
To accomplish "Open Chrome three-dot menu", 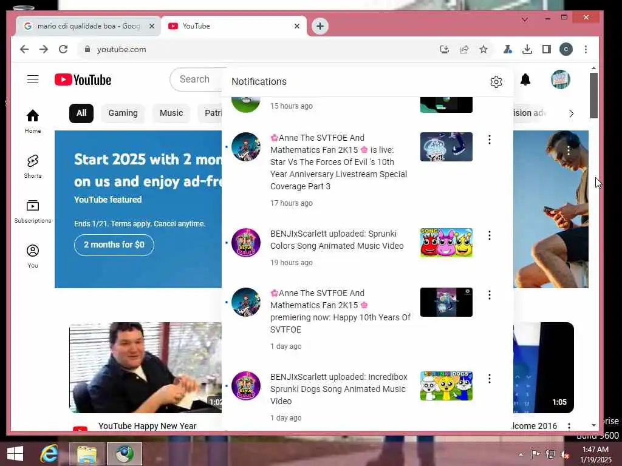I will (x=586, y=49).
